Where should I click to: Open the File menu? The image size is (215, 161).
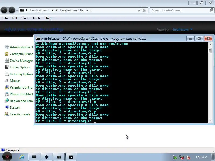pyautogui.click(x=5, y=18)
